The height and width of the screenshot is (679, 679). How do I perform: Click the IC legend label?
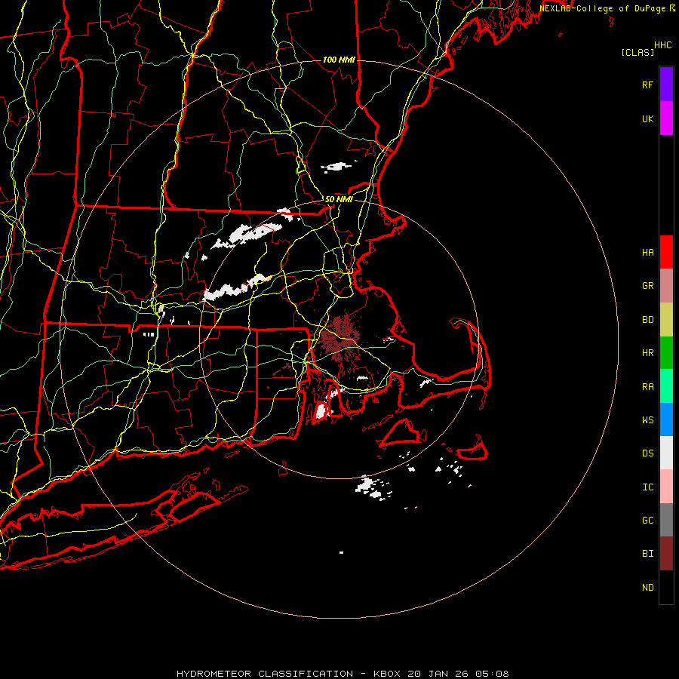pos(647,487)
